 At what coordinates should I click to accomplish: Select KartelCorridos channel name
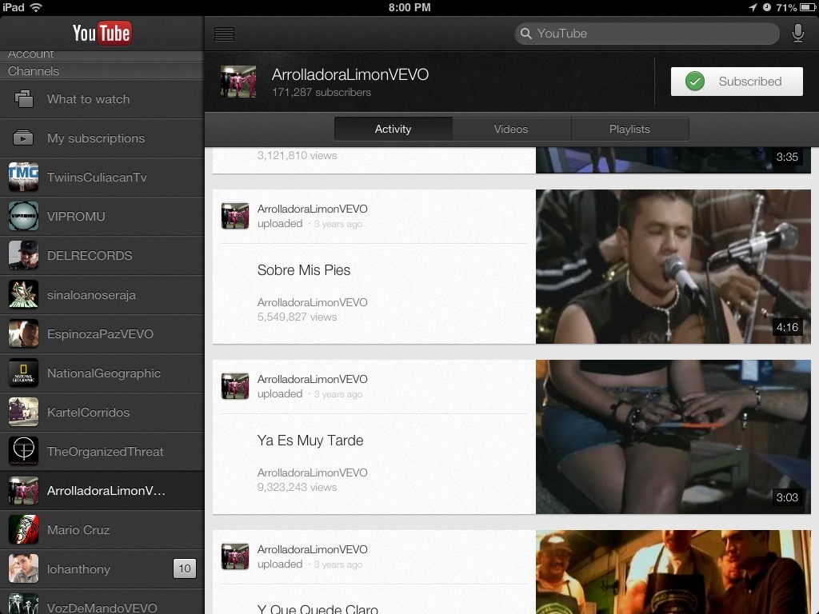tap(88, 412)
